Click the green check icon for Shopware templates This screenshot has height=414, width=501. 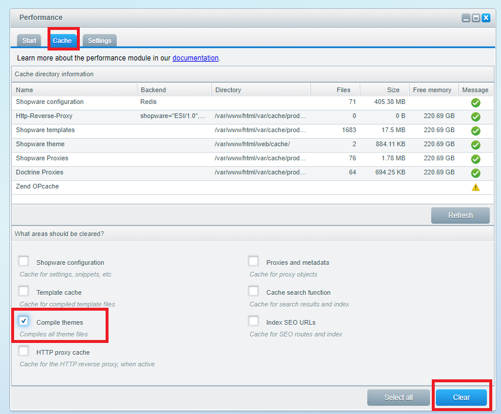[475, 131]
